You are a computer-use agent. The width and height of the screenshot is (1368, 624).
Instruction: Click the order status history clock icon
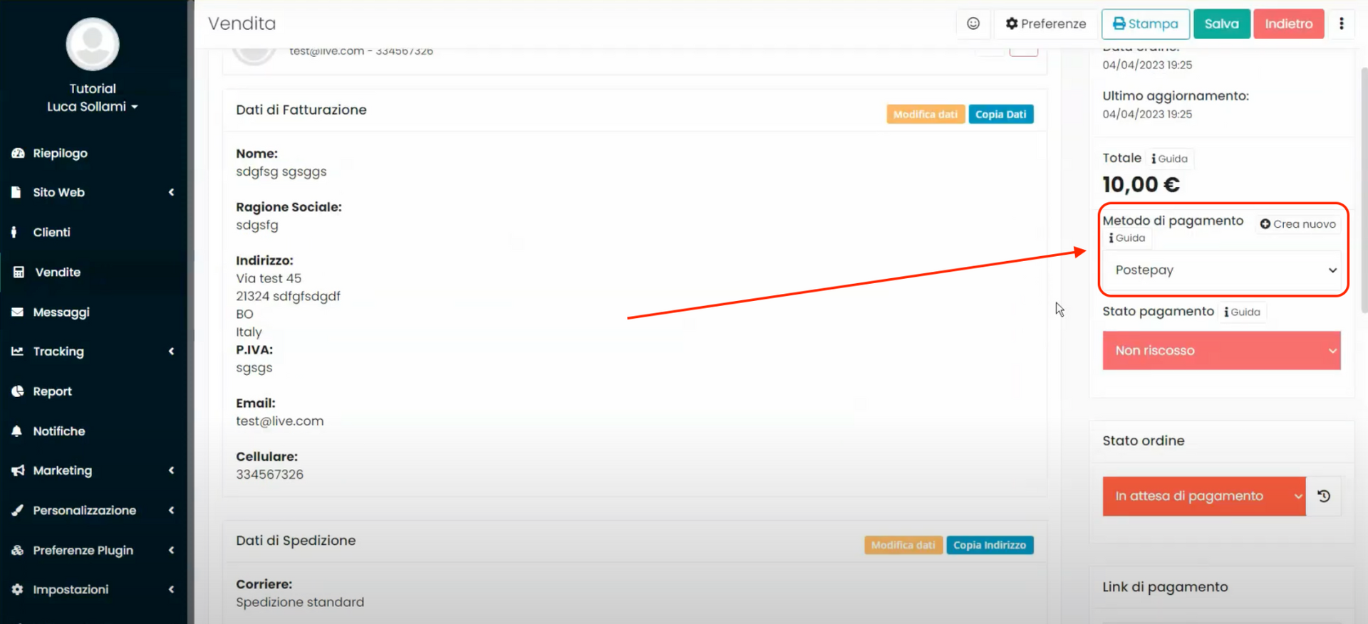coord(1324,496)
